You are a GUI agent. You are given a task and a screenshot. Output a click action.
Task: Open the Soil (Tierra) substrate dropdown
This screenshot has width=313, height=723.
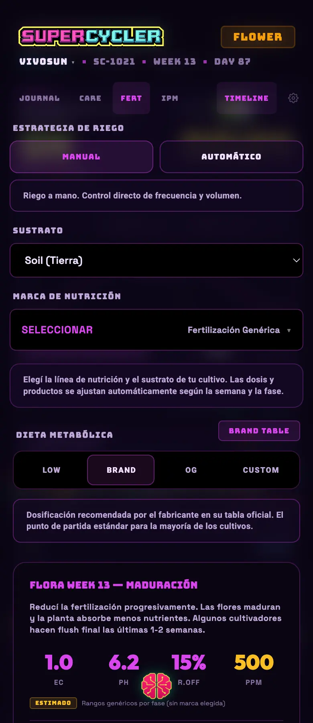point(156,260)
